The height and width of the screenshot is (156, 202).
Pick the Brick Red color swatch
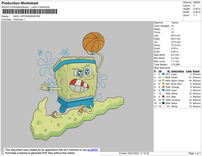163,84
